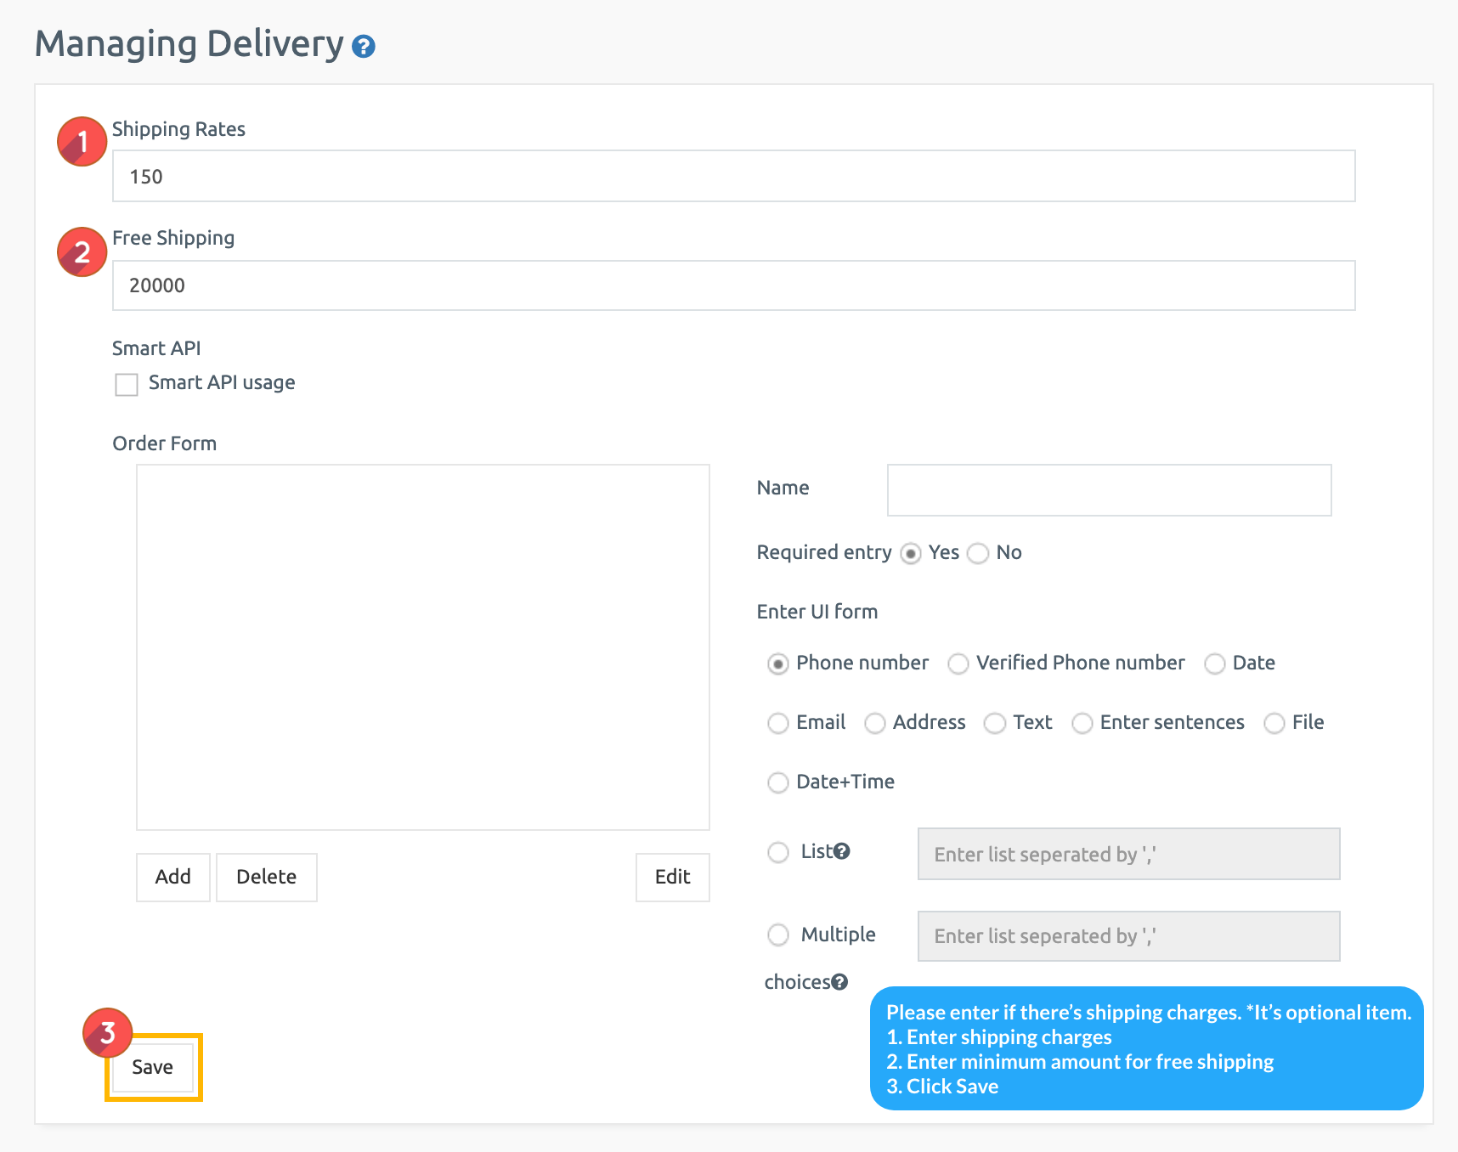Click help icon beside Managing Delivery title

(x=364, y=47)
